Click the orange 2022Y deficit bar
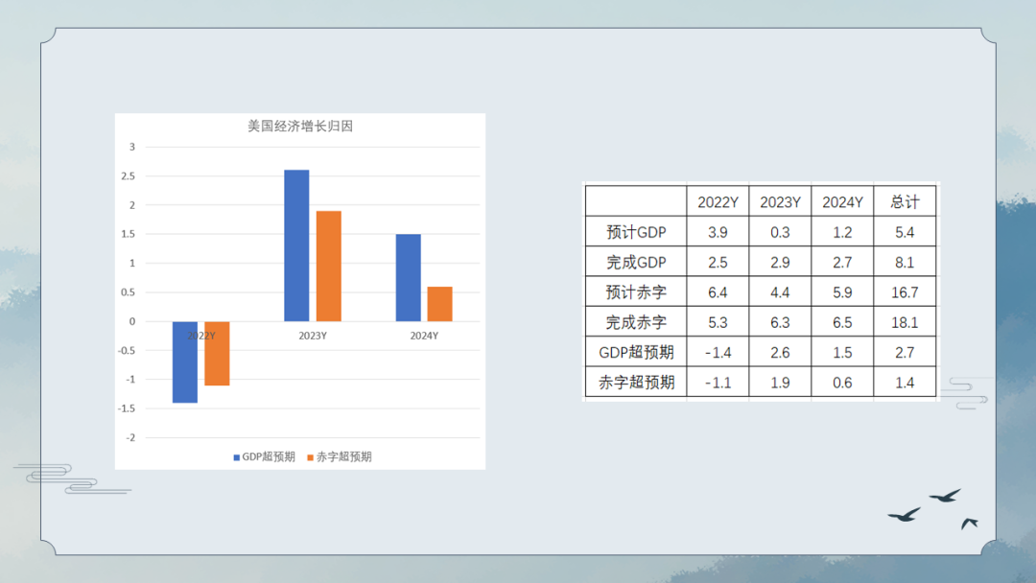 tap(217, 353)
